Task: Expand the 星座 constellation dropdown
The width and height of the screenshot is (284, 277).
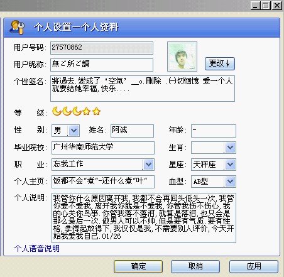Action: click(230, 165)
